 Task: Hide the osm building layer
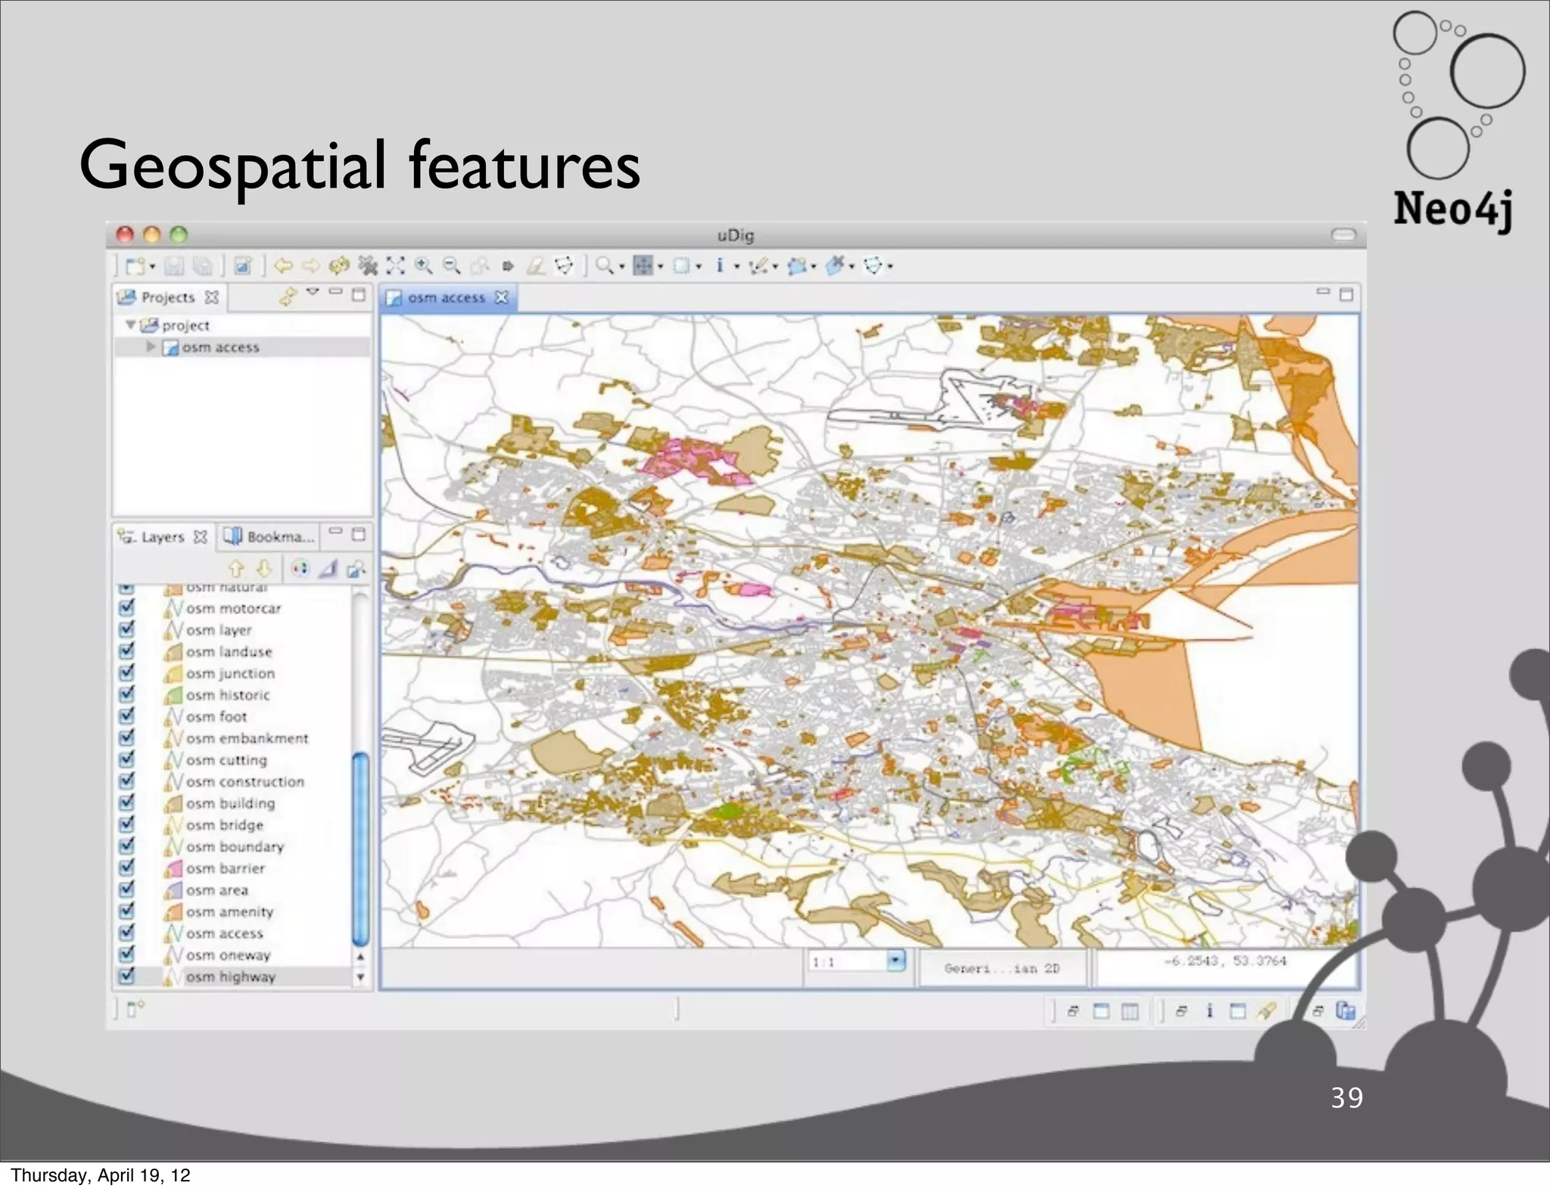point(127,802)
